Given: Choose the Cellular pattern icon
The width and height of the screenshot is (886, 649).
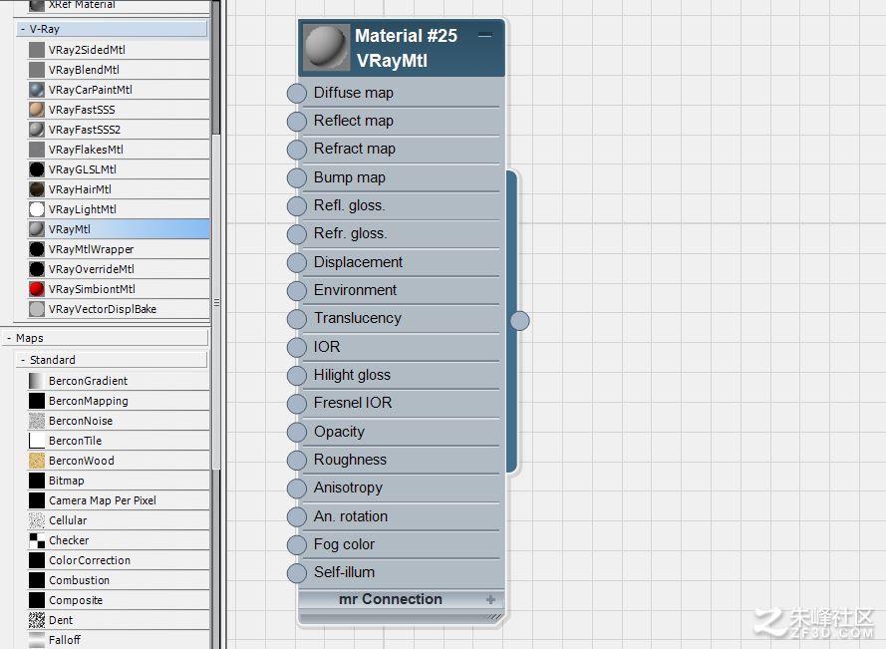Looking at the screenshot, I should pos(37,520).
